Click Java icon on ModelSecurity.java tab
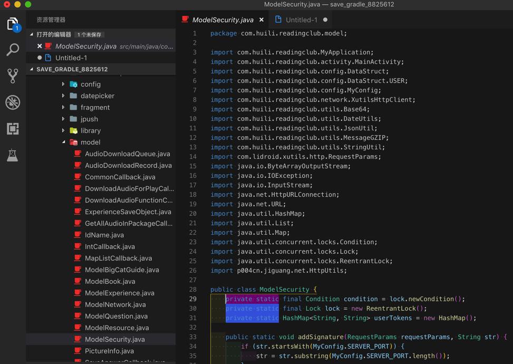This screenshot has width=513, height=364. pos(185,20)
